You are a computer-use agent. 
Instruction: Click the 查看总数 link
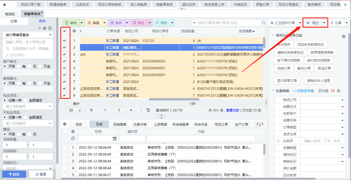pyautogui.click(x=233, y=110)
